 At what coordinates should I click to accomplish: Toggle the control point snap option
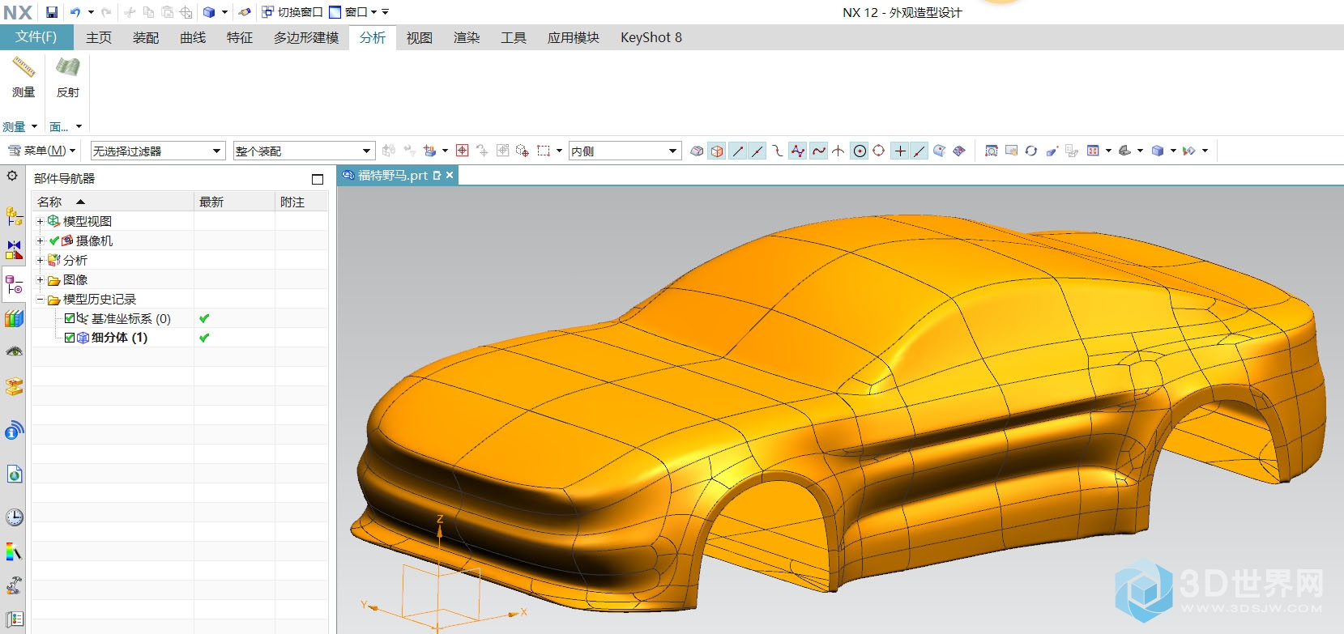(777, 151)
